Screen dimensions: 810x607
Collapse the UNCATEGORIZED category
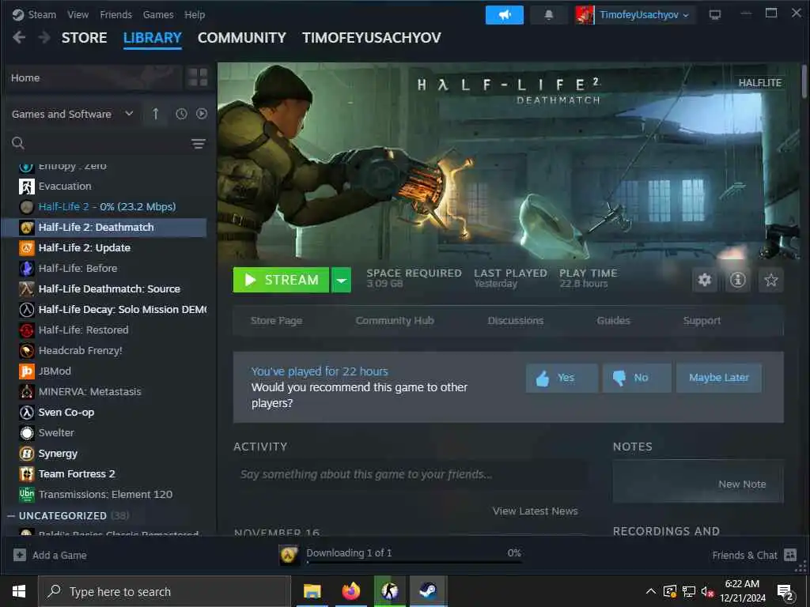pos(11,515)
